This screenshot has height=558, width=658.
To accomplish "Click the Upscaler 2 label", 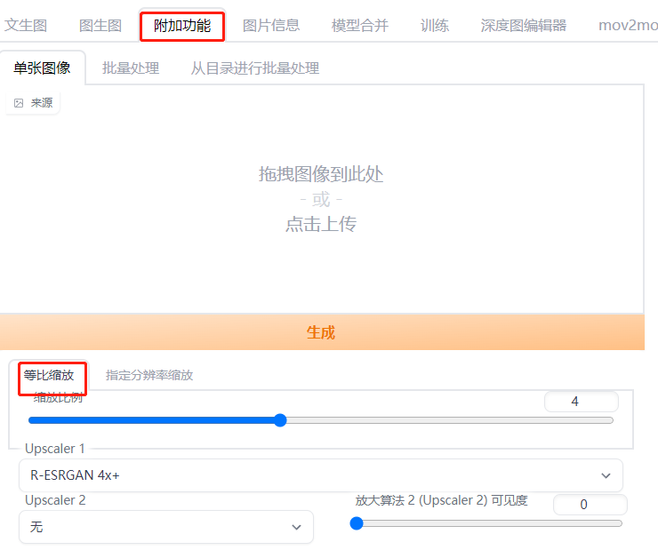I will [x=55, y=500].
